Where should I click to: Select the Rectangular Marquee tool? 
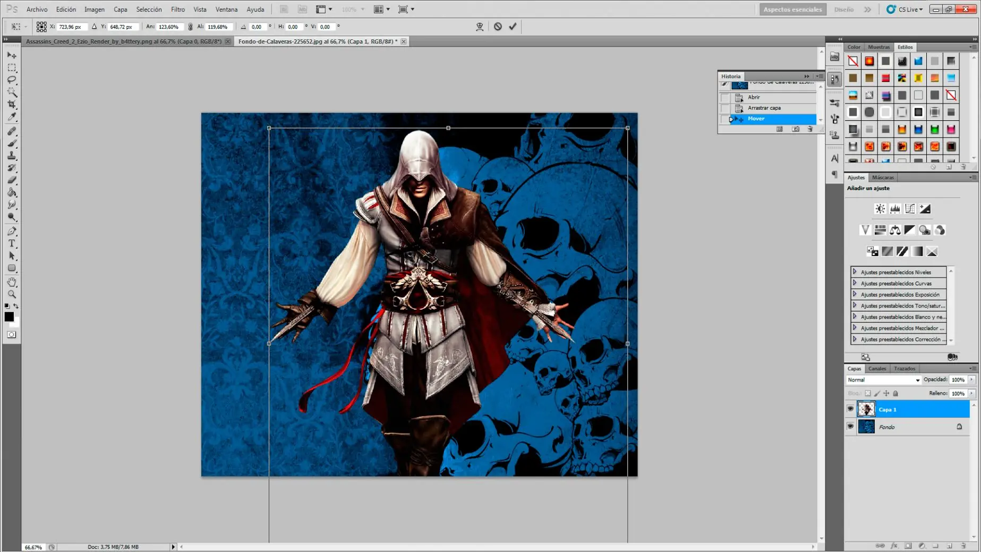(12, 67)
